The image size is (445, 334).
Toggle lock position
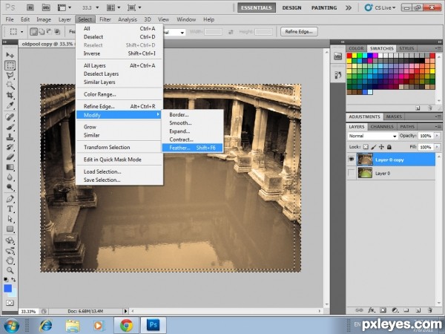click(x=381, y=147)
